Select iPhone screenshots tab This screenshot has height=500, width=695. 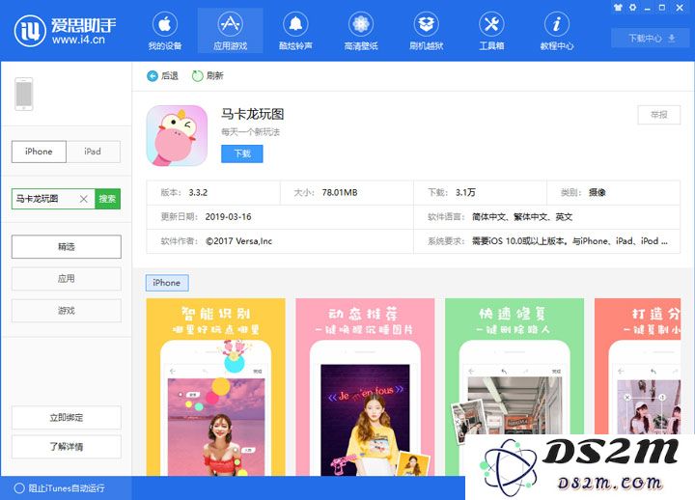167,283
